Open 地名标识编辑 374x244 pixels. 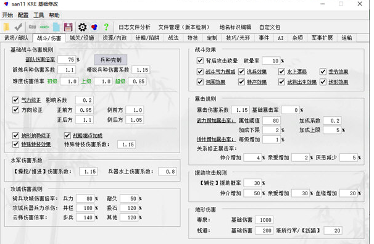(x=235, y=27)
